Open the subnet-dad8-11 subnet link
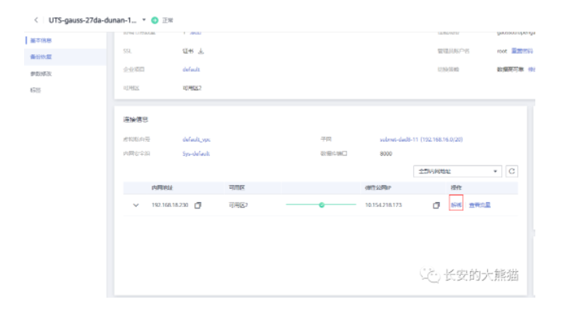Viewport: 568px width, 314px height. tap(421, 139)
